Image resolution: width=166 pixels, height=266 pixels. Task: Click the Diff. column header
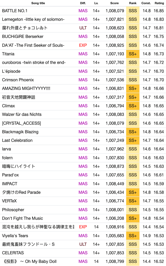[83, 3]
